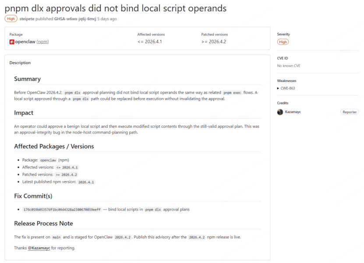Select the Description header tab
The image size is (364, 263).
coord(20,63)
